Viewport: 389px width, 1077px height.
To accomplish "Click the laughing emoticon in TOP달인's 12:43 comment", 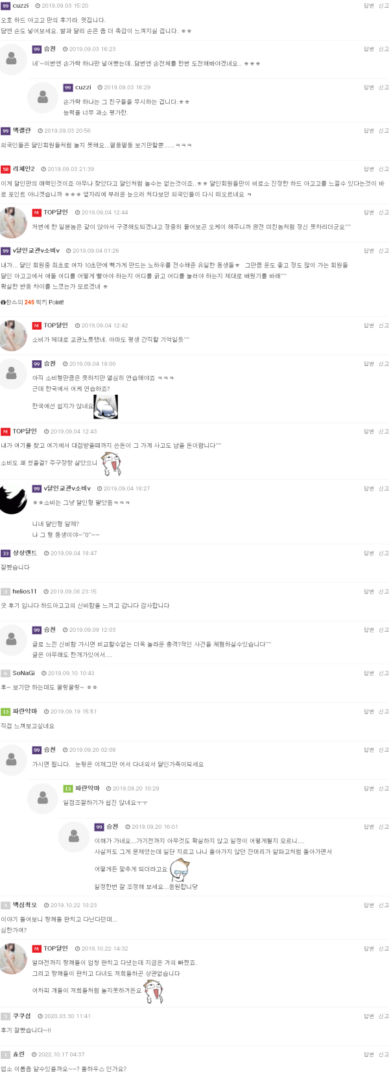I will pos(111,463).
